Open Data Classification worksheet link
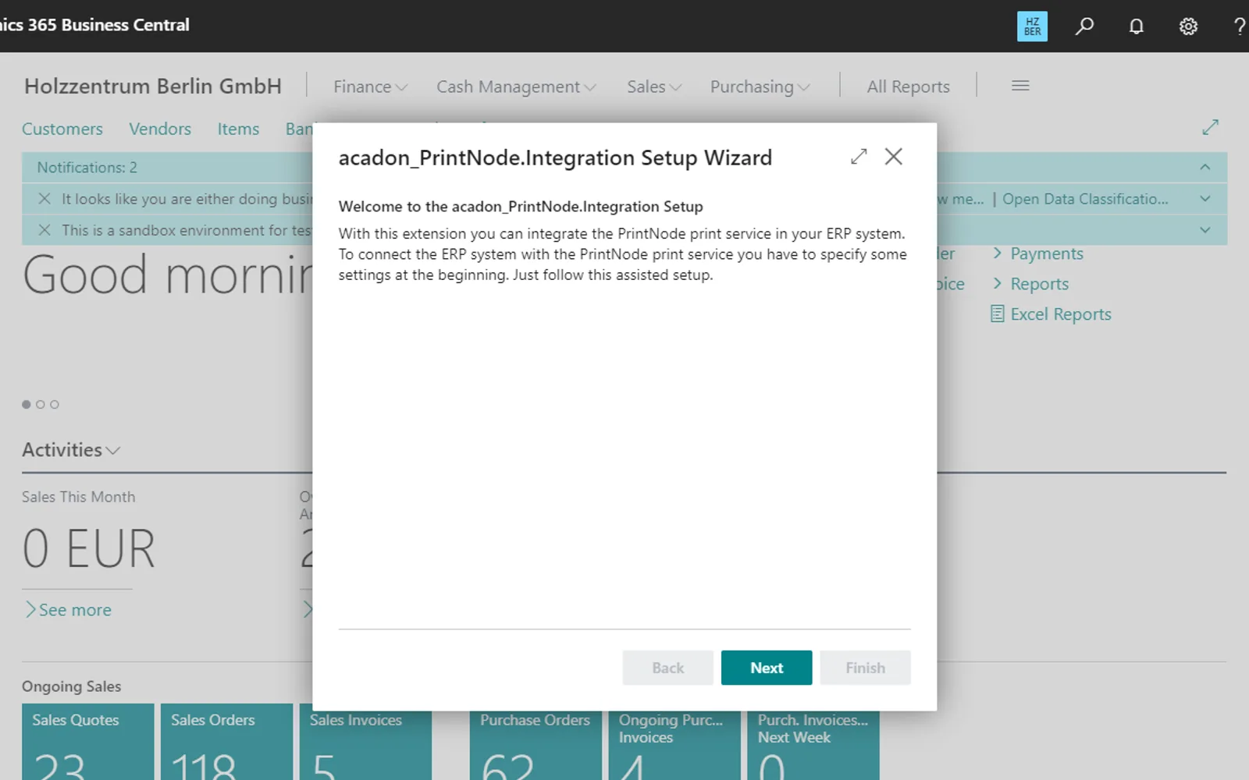The image size is (1249, 780). 1085,199
